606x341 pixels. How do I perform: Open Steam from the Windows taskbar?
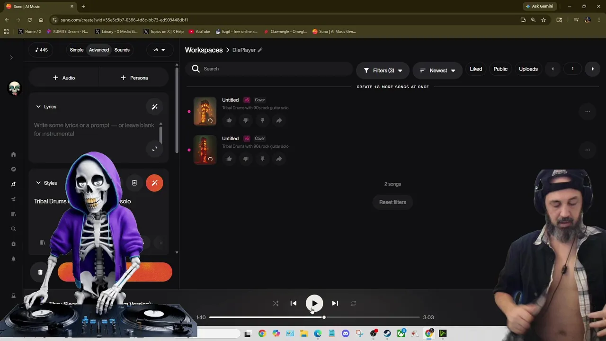387,334
